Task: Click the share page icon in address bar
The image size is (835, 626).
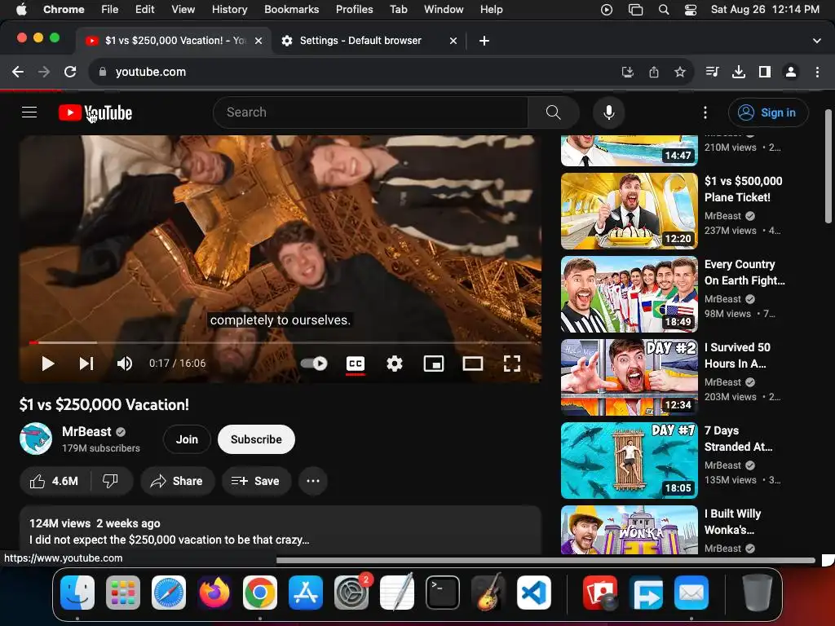Action: click(x=654, y=72)
